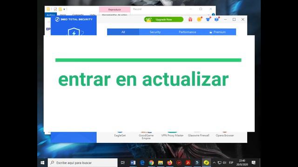Open Adobe Acrobat Reader from taskbar
Viewport: 298px width, 167px height.
click(188, 163)
